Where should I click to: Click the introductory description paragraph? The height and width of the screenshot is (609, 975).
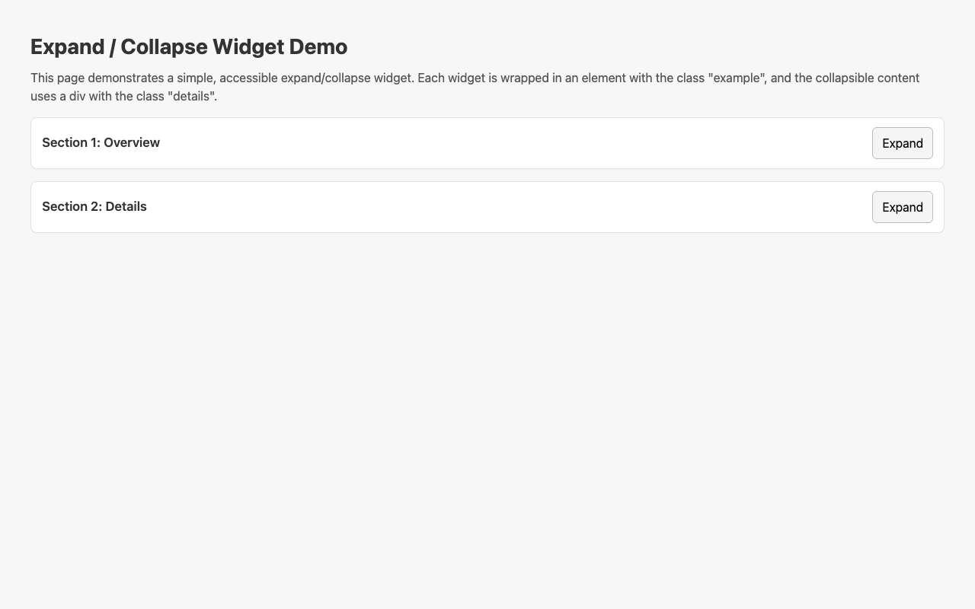point(457,87)
